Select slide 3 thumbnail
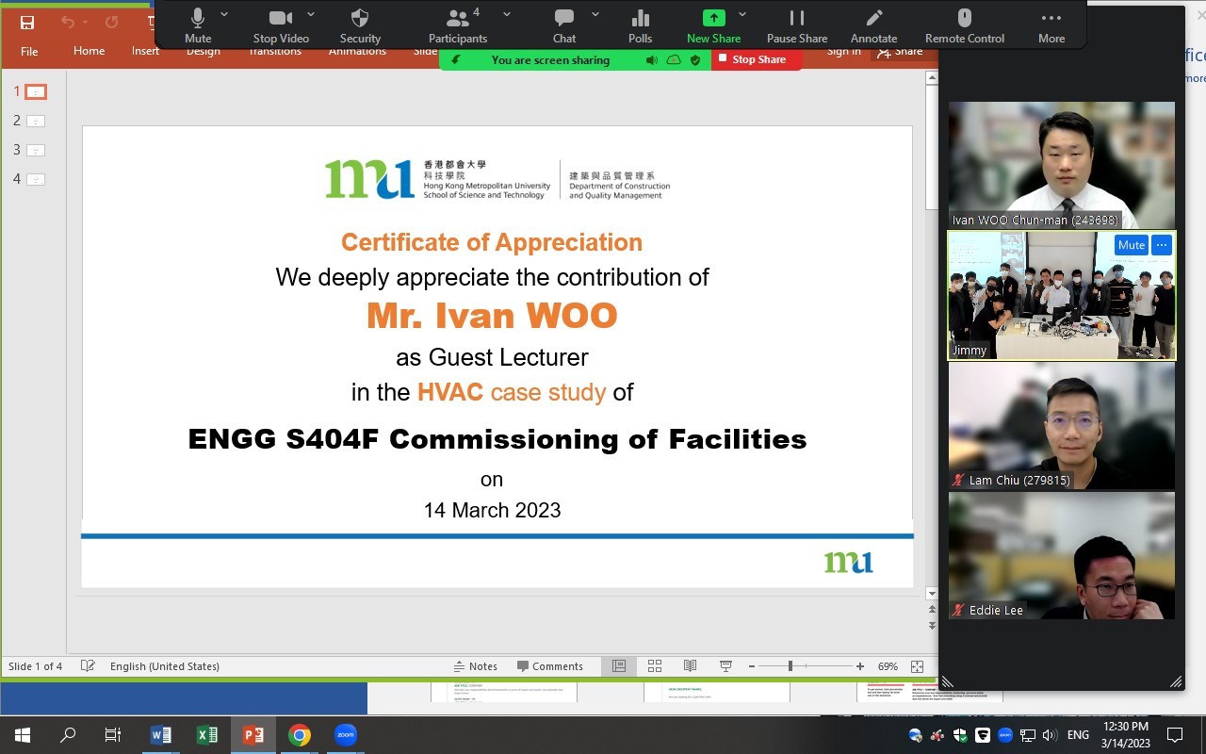The image size is (1206, 754). click(x=36, y=150)
